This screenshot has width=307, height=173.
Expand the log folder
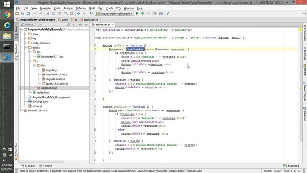point(25,38)
